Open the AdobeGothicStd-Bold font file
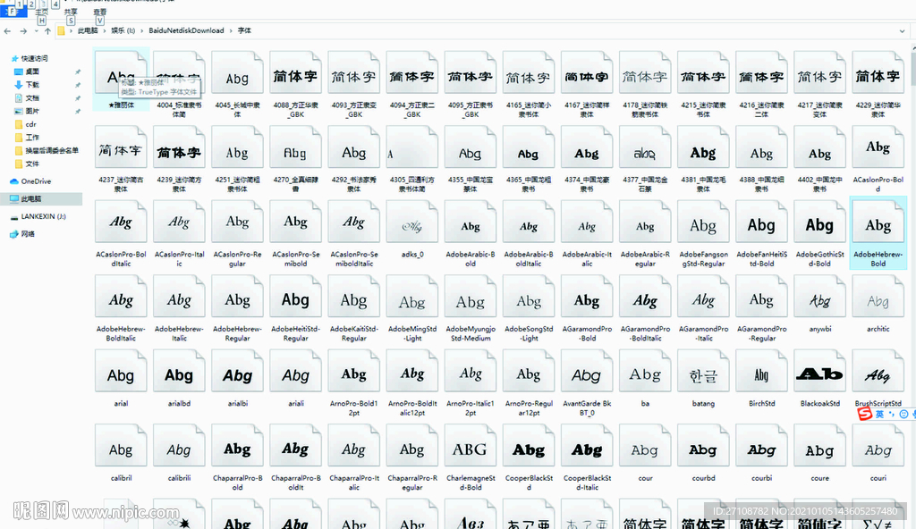Image resolution: width=916 pixels, height=529 pixels. tap(819, 232)
